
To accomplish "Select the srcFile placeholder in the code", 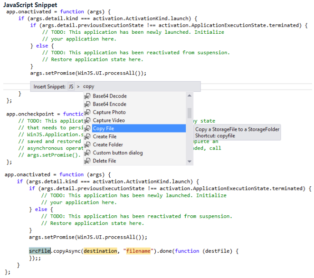I will click(x=40, y=250).
